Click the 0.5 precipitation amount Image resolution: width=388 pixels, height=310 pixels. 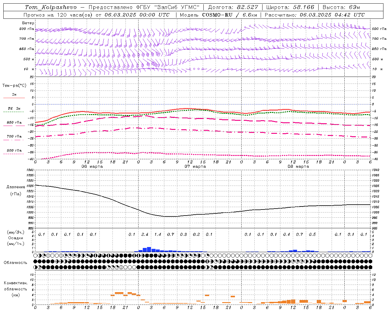click(x=312, y=235)
